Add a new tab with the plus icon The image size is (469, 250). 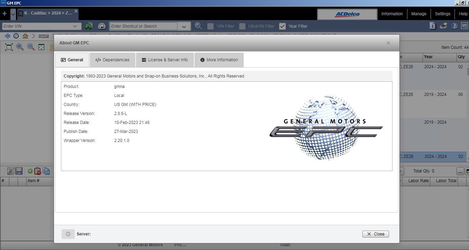pyautogui.click(x=4, y=14)
